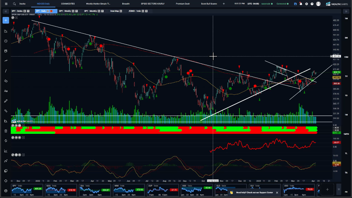
Task: Click the crosshair target icon in left toolbar
Action: (x=6, y=181)
